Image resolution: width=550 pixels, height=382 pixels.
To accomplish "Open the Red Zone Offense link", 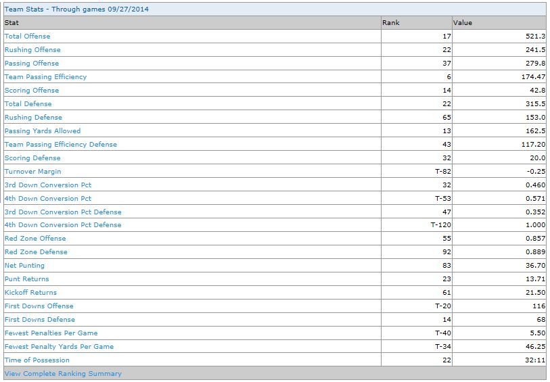I will pos(35,238).
